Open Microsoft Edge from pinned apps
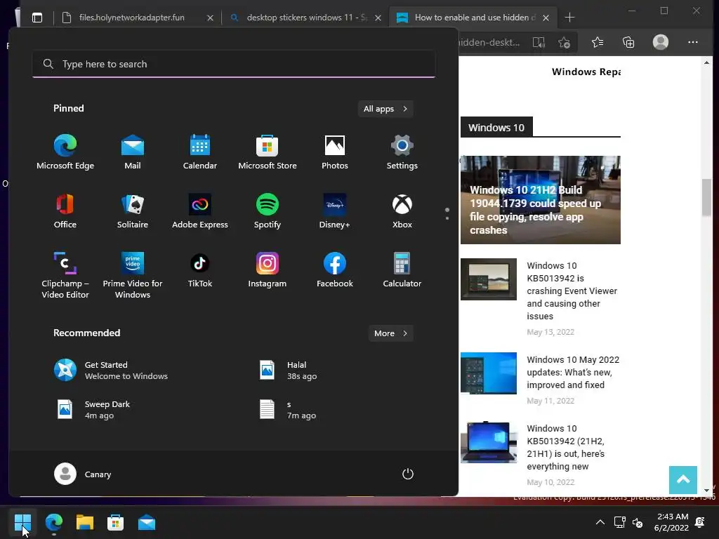The width and height of the screenshot is (719, 539). click(65, 152)
